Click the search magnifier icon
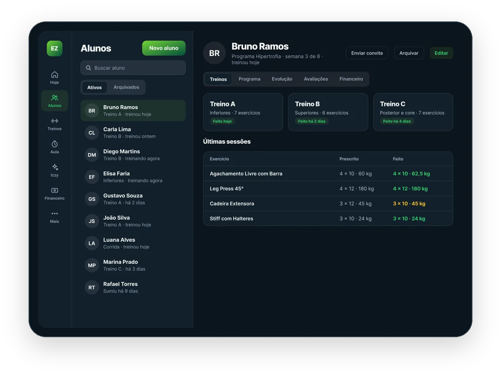Viewport: 501px width, 380px height. pyautogui.click(x=89, y=68)
